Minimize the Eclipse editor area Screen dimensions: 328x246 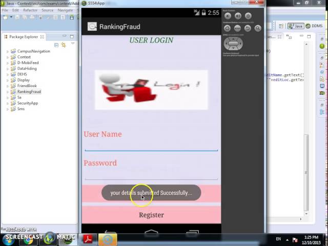point(301,36)
